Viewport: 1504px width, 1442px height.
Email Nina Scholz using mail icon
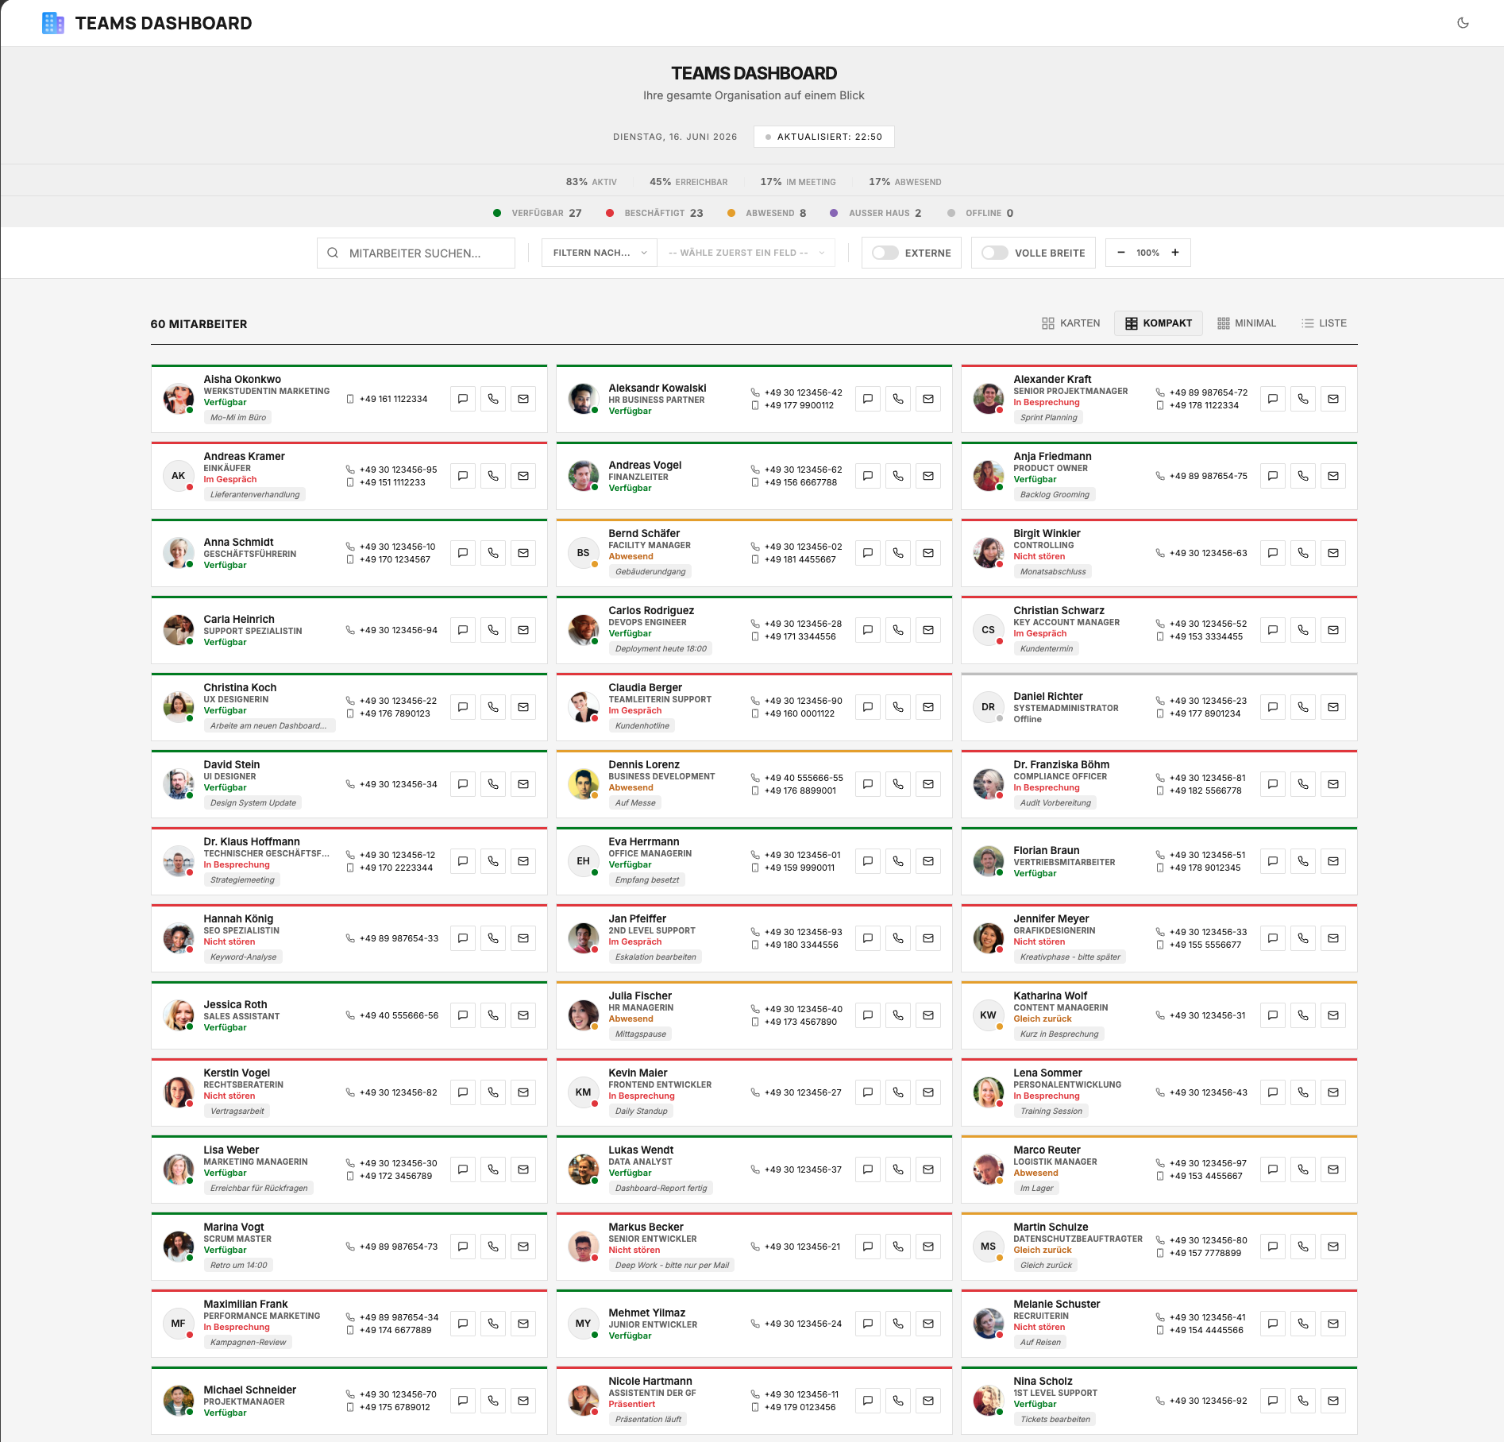pyautogui.click(x=1333, y=1401)
